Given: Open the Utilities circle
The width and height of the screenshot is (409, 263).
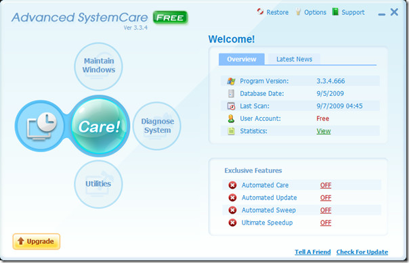Looking at the screenshot, I should [x=98, y=185].
